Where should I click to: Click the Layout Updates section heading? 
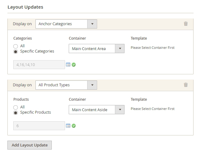[x=25, y=7]
